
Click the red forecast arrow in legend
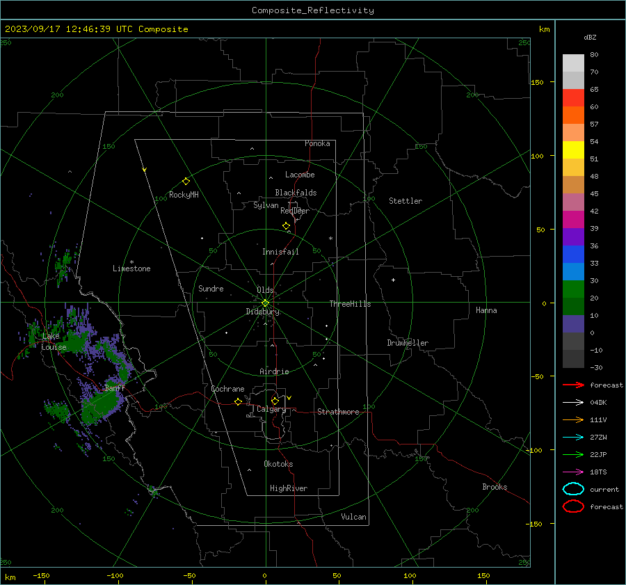tap(573, 385)
